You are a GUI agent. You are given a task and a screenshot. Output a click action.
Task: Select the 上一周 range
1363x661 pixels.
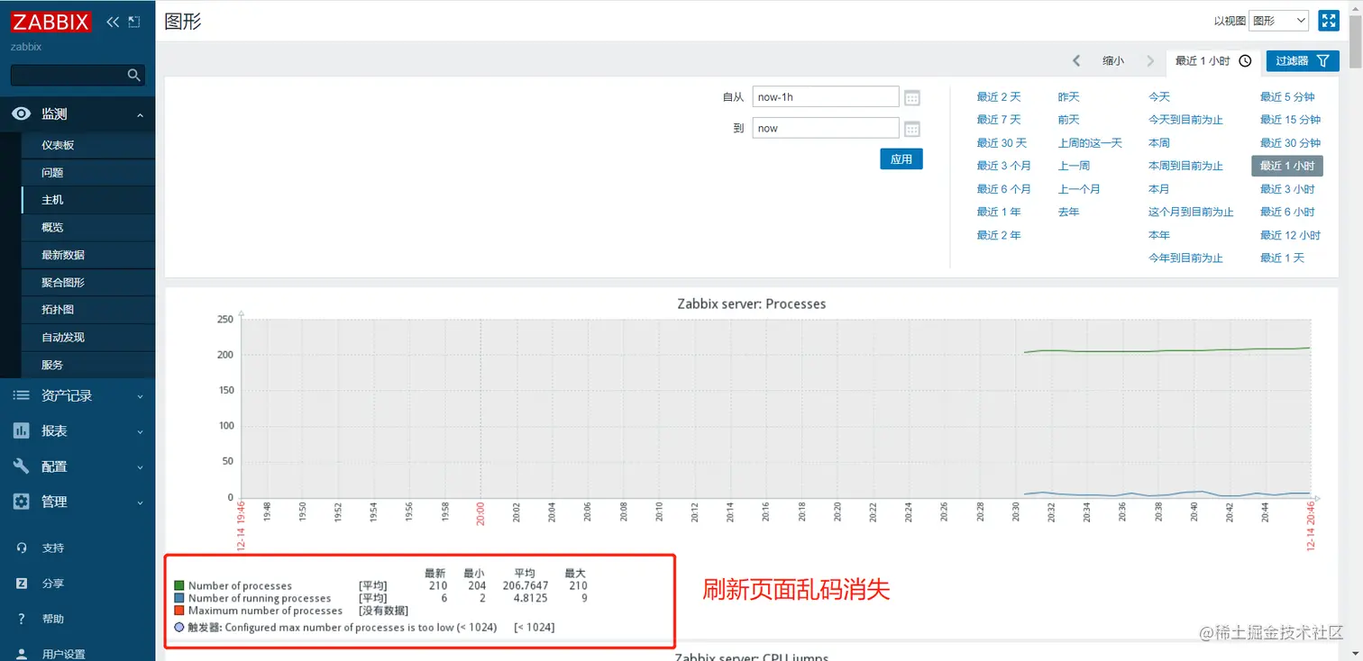coord(1074,166)
